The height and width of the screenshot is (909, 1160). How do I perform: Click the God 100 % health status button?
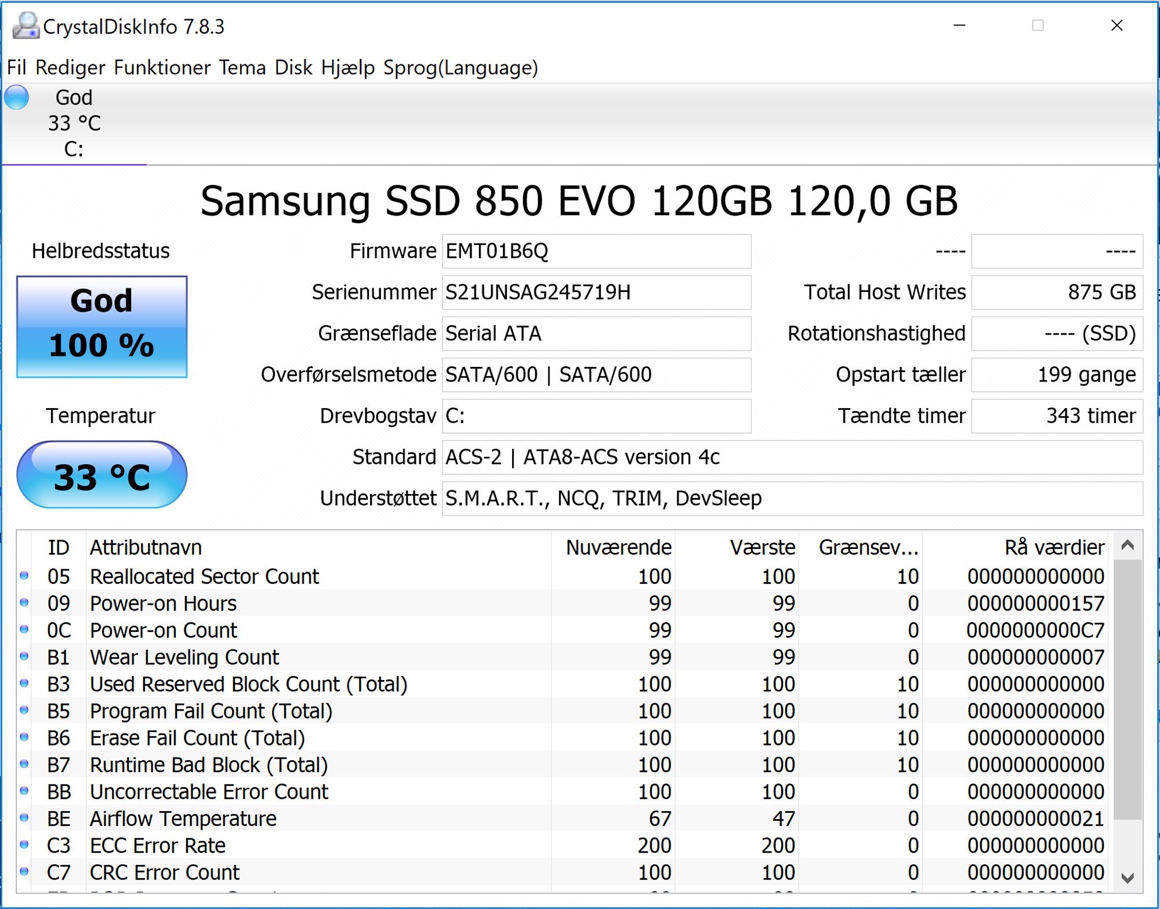point(102,327)
